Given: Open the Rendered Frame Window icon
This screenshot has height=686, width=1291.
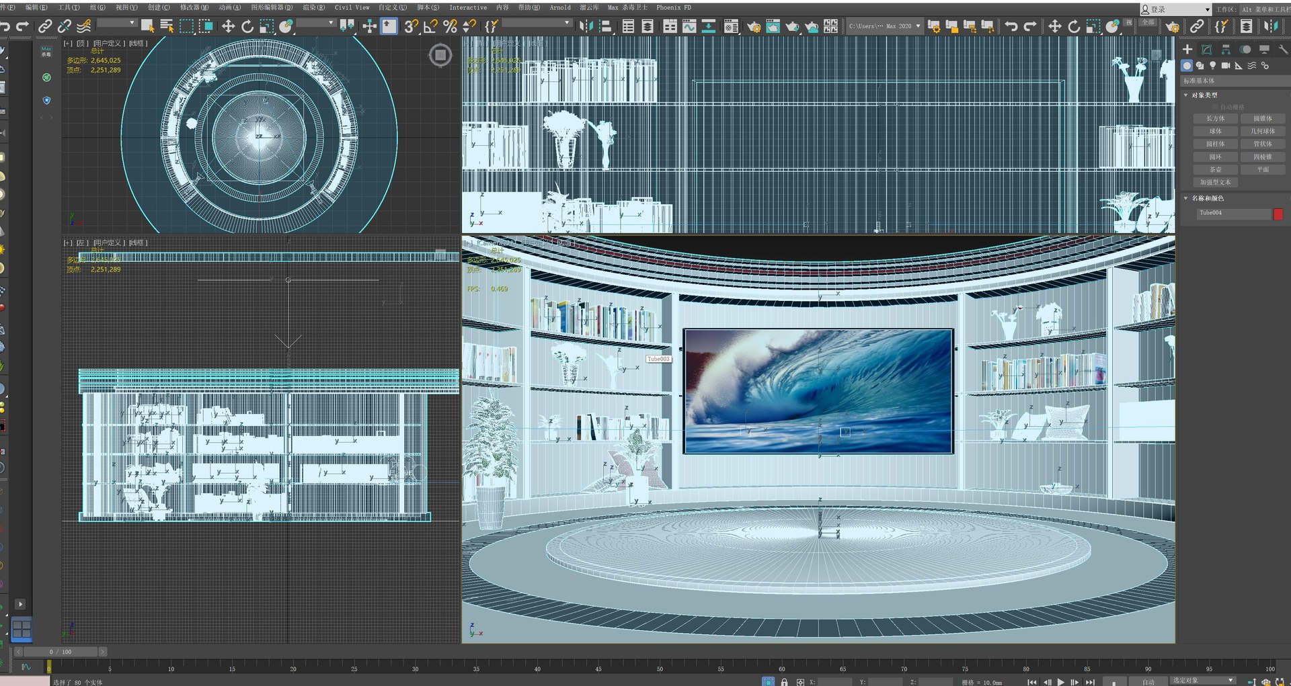Looking at the screenshot, I should (773, 26).
